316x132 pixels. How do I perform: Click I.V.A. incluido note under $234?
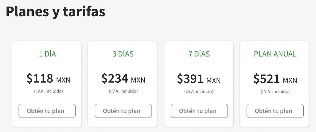(123, 91)
